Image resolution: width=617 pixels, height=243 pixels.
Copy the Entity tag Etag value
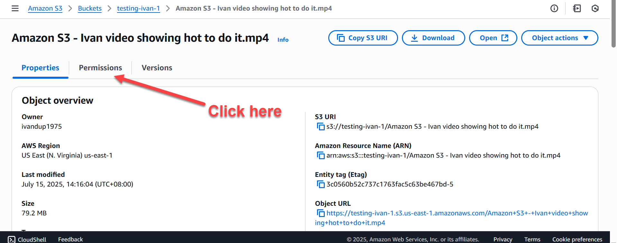321,184
